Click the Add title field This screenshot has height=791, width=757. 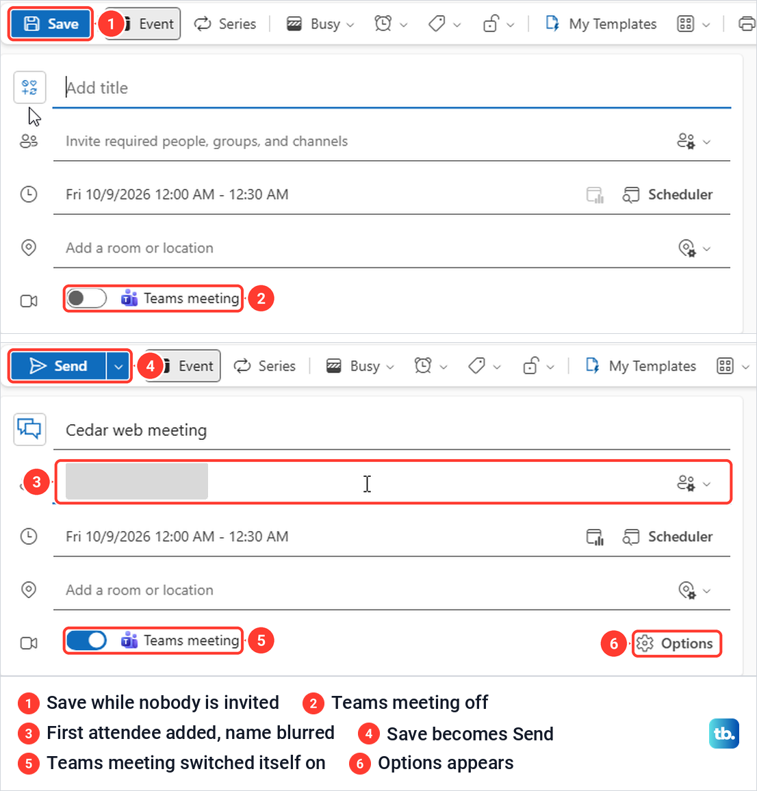coord(392,88)
